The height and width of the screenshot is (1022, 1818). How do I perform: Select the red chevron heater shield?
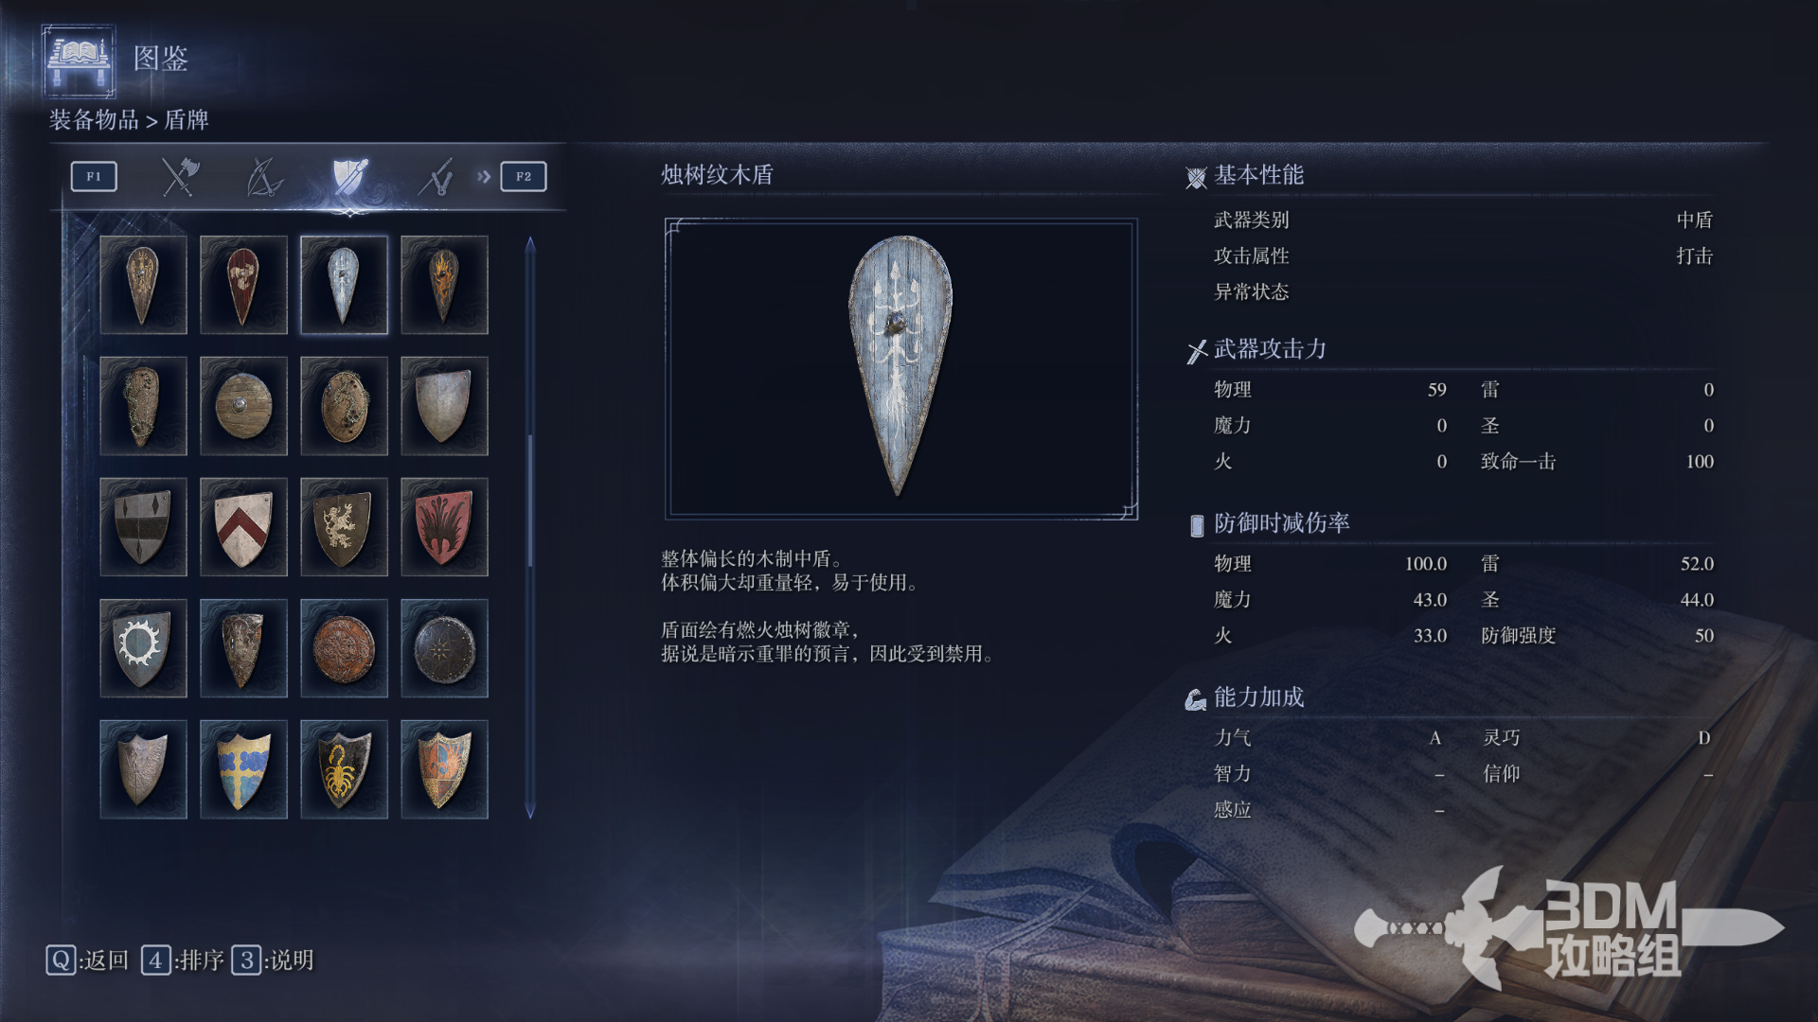(243, 527)
